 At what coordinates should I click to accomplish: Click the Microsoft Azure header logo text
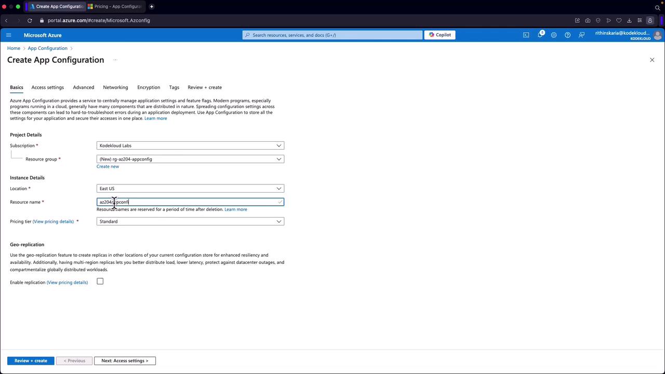click(43, 35)
